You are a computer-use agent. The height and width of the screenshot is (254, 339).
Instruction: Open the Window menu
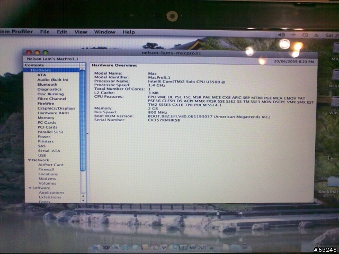tap(105, 32)
